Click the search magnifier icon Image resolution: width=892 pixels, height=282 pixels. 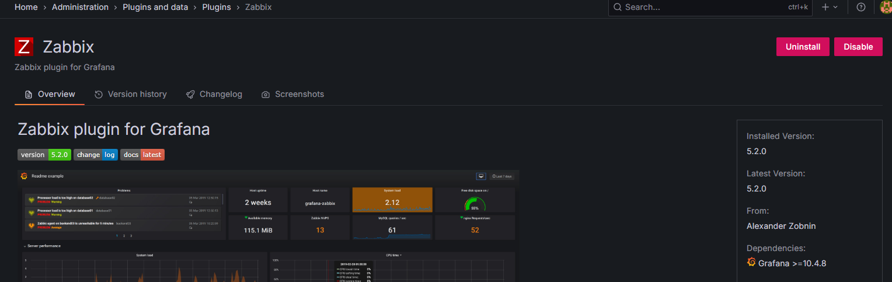coord(618,7)
